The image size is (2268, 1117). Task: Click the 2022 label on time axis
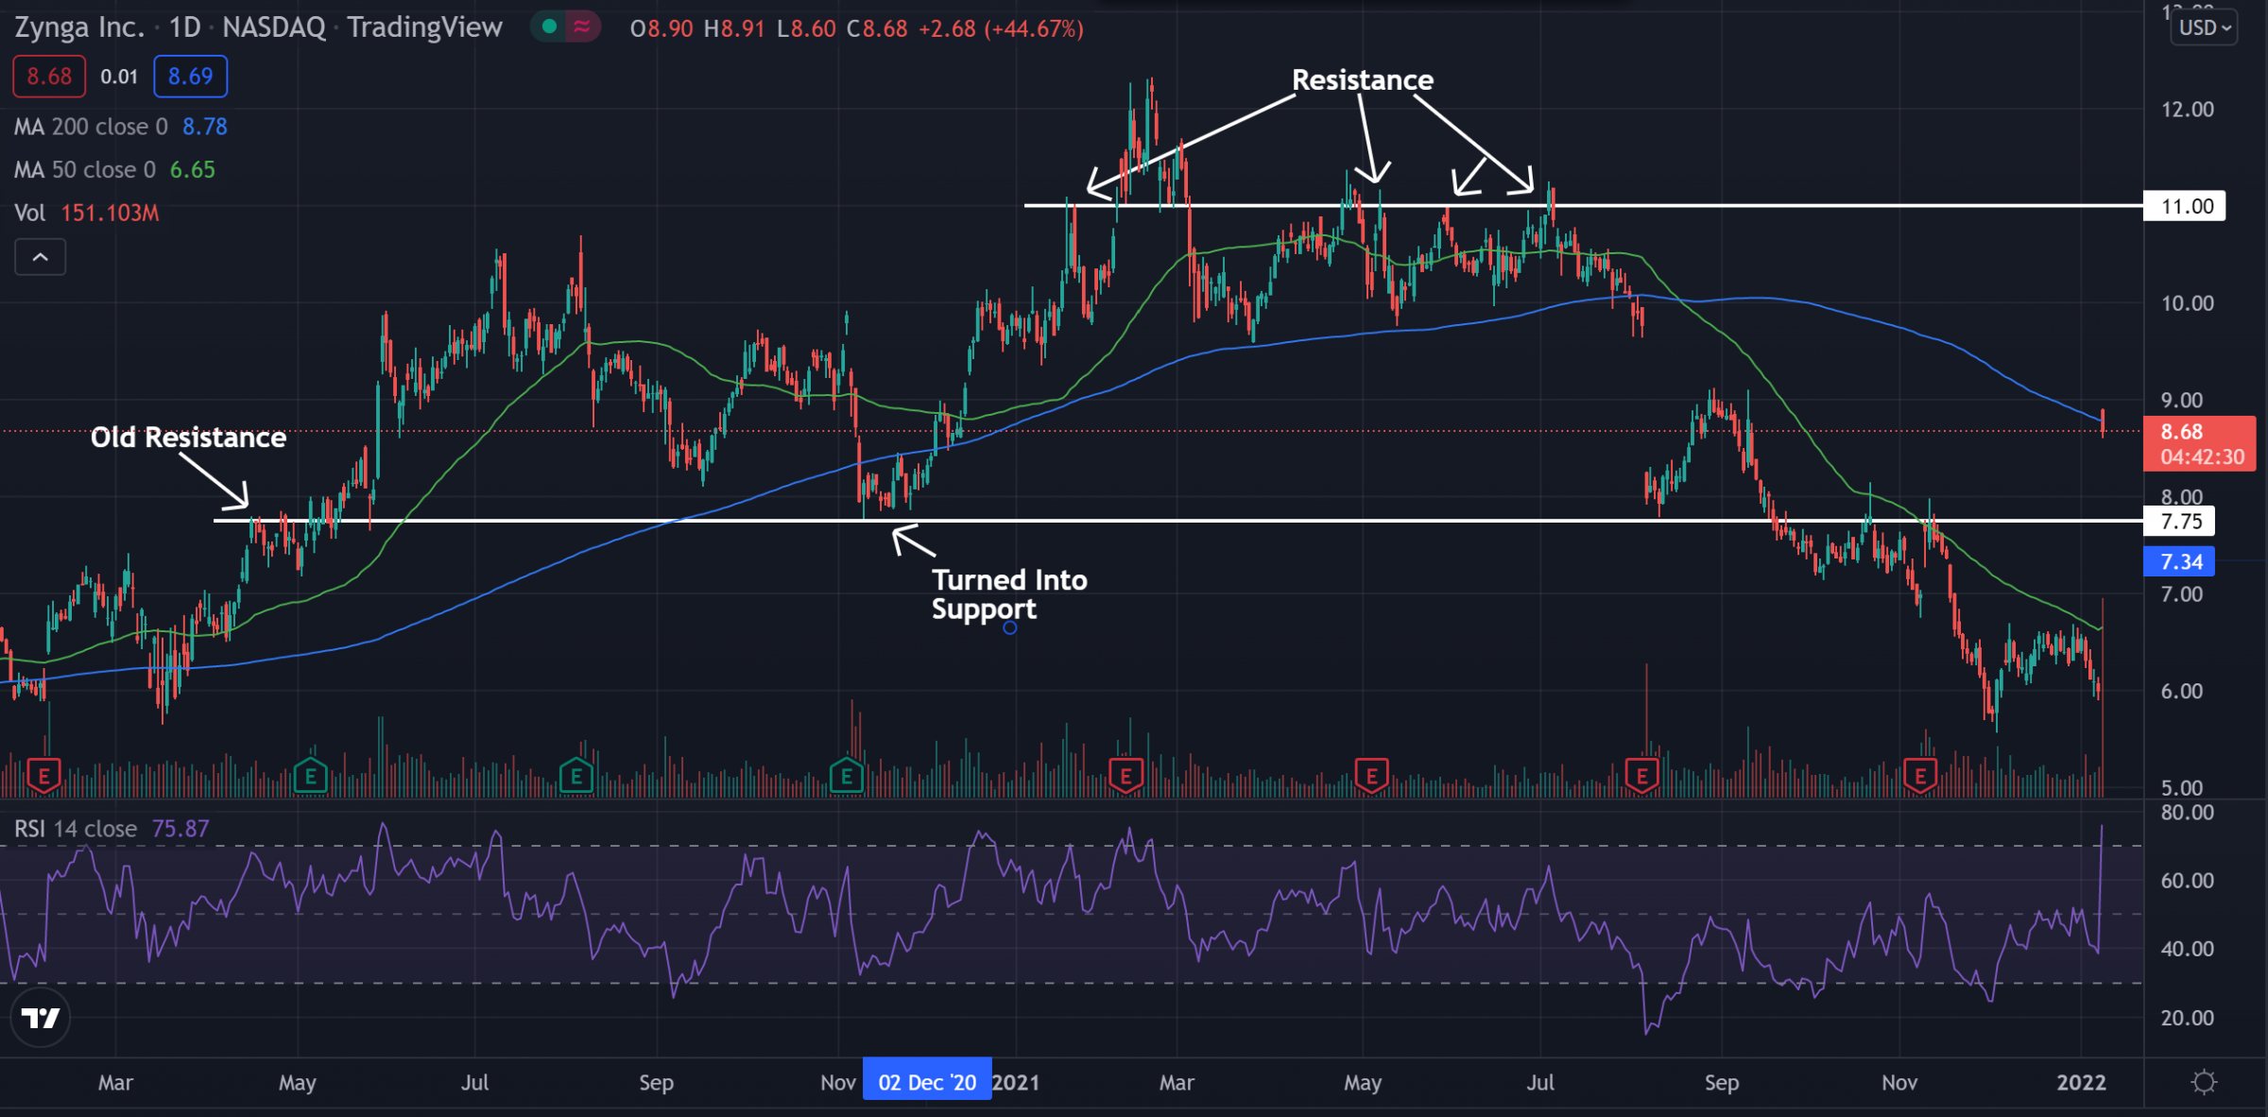click(2081, 1082)
